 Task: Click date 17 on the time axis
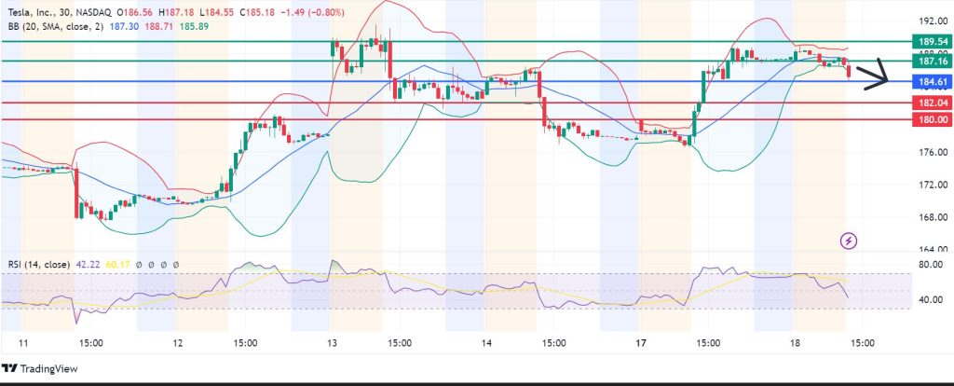coord(640,343)
